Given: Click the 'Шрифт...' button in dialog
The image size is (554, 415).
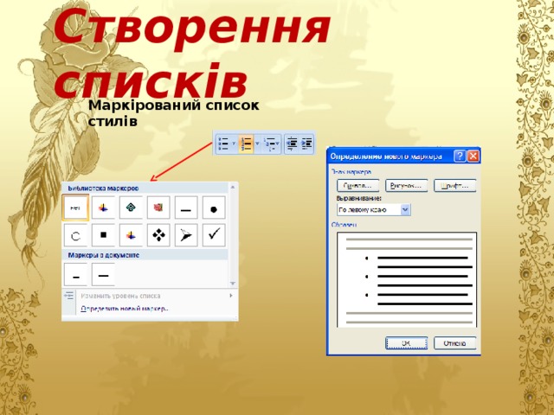Looking at the screenshot, I should (454, 186).
